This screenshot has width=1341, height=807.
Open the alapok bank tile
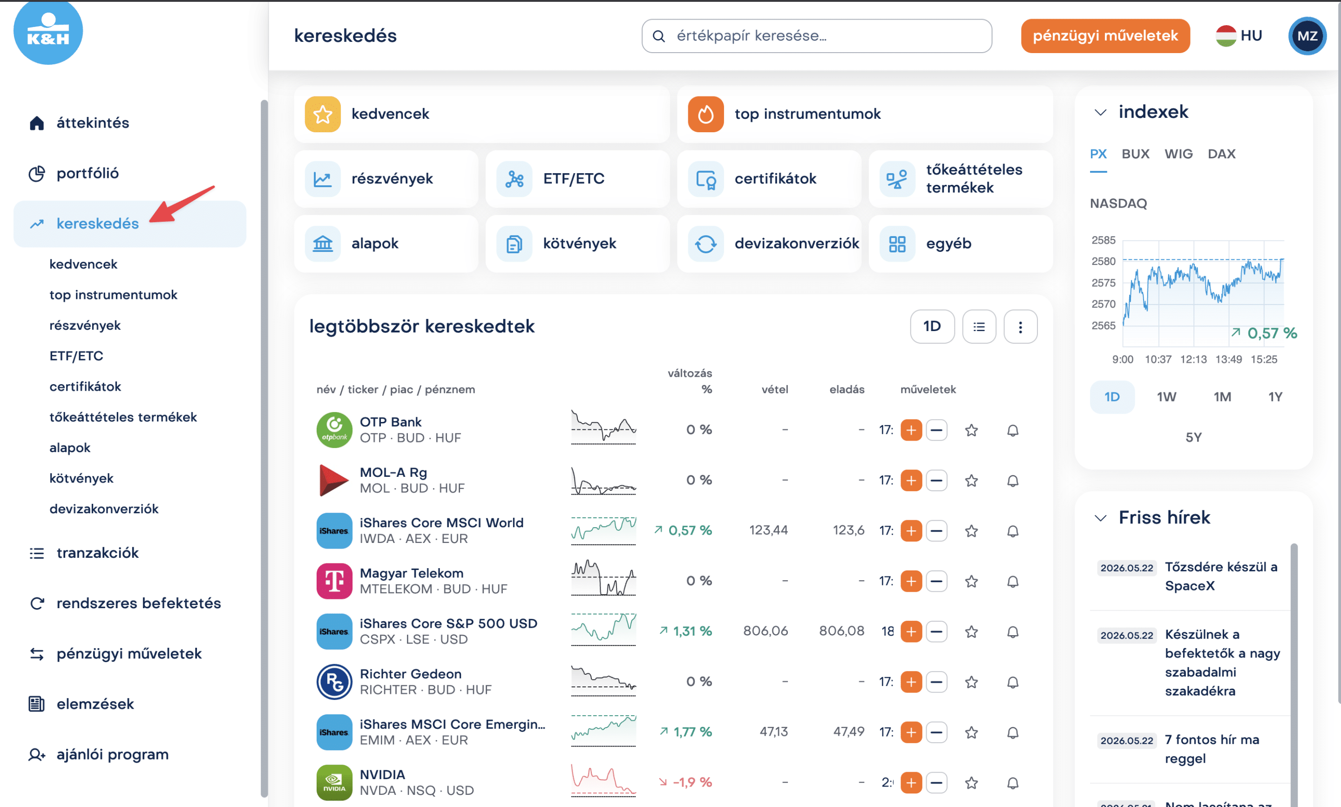(x=386, y=244)
